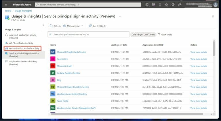The image size is (221, 121).
Task: View more details for Microsoft People Cards Service
Action: pyautogui.click(x=199, y=52)
